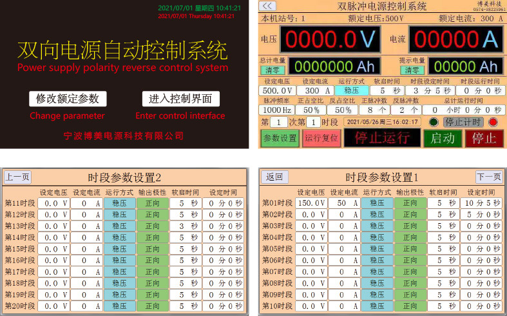
Task: Click the green indicator lamp beside 停止计时
Action: tap(434, 122)
